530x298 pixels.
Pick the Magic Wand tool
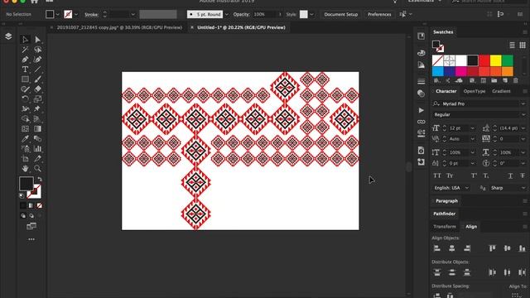coord(25,50)
